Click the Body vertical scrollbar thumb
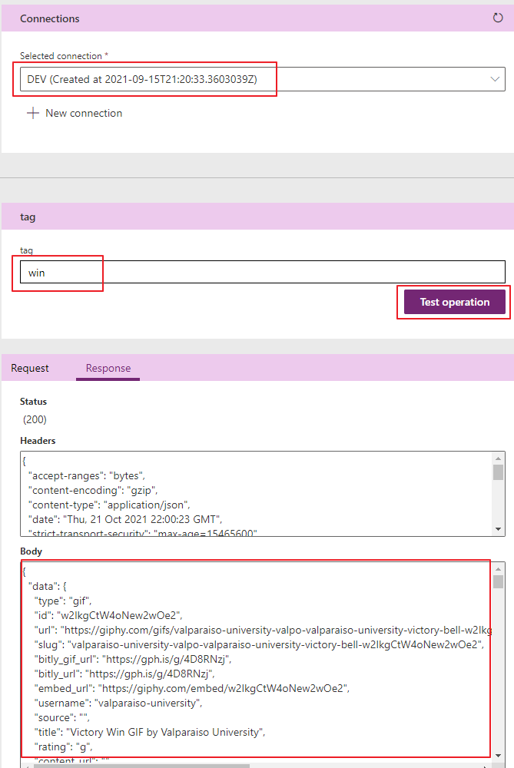The image size is (514, 768). tap(498, 581)
